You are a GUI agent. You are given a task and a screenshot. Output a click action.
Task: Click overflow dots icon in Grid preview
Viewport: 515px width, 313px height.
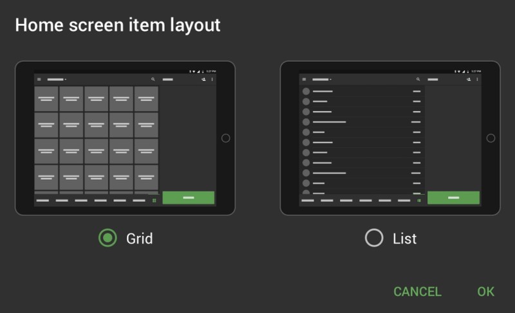pos(212,79)
